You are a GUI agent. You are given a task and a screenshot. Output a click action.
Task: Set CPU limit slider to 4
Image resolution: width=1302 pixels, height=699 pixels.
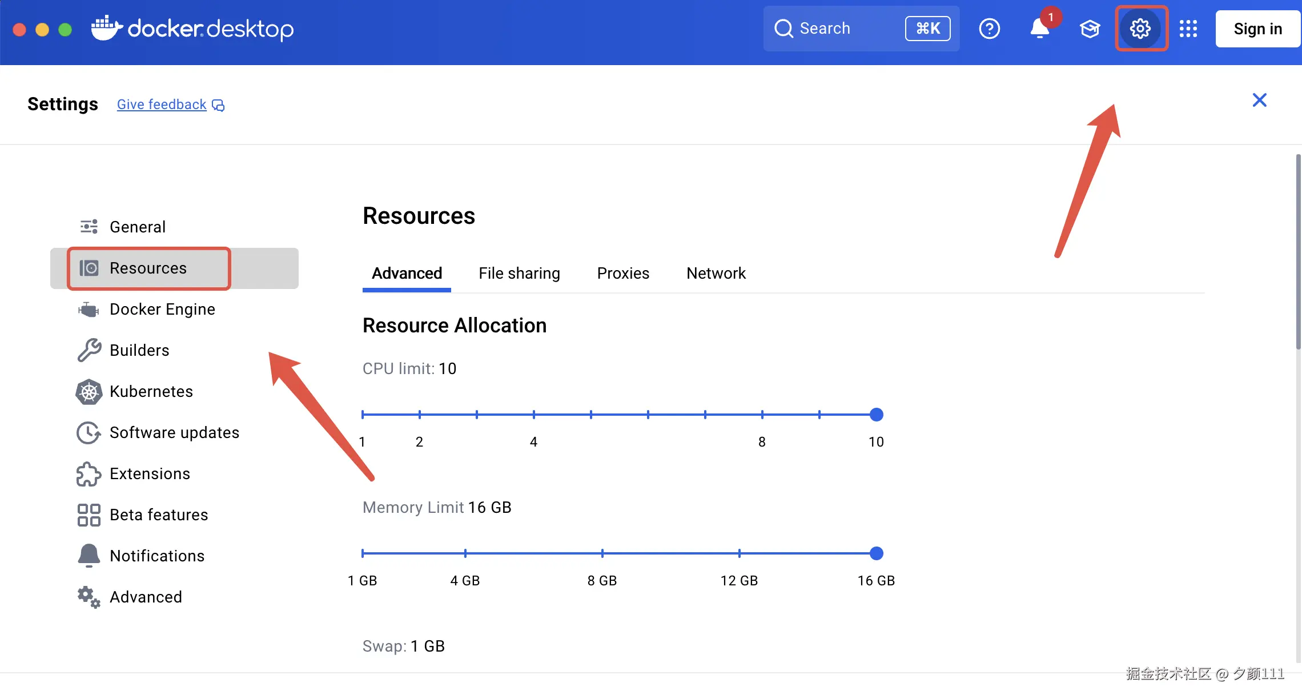point(534,415)
